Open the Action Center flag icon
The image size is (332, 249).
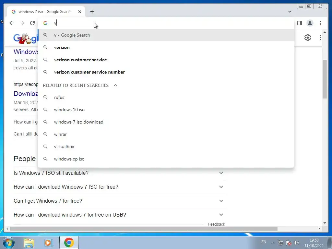[288, 243]
